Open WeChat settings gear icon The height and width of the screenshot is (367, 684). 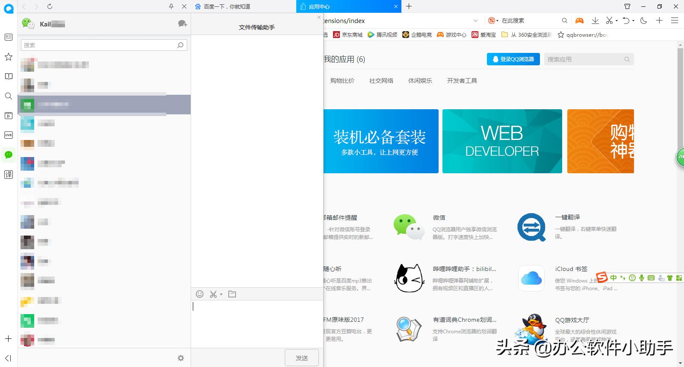tap(181, 358)
